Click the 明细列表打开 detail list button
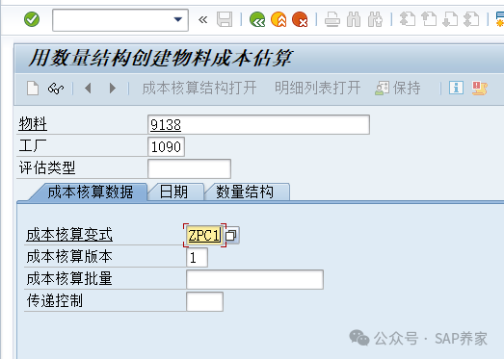The image size is (504, 359). [x=318, y=88]
